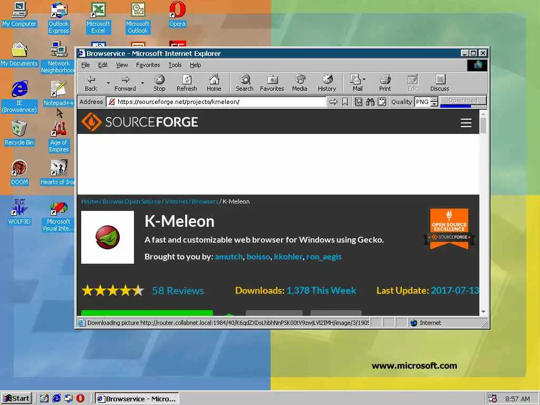Screen dimensions: 540x405
Task: Click the Download button
Action: pos(463,101)
